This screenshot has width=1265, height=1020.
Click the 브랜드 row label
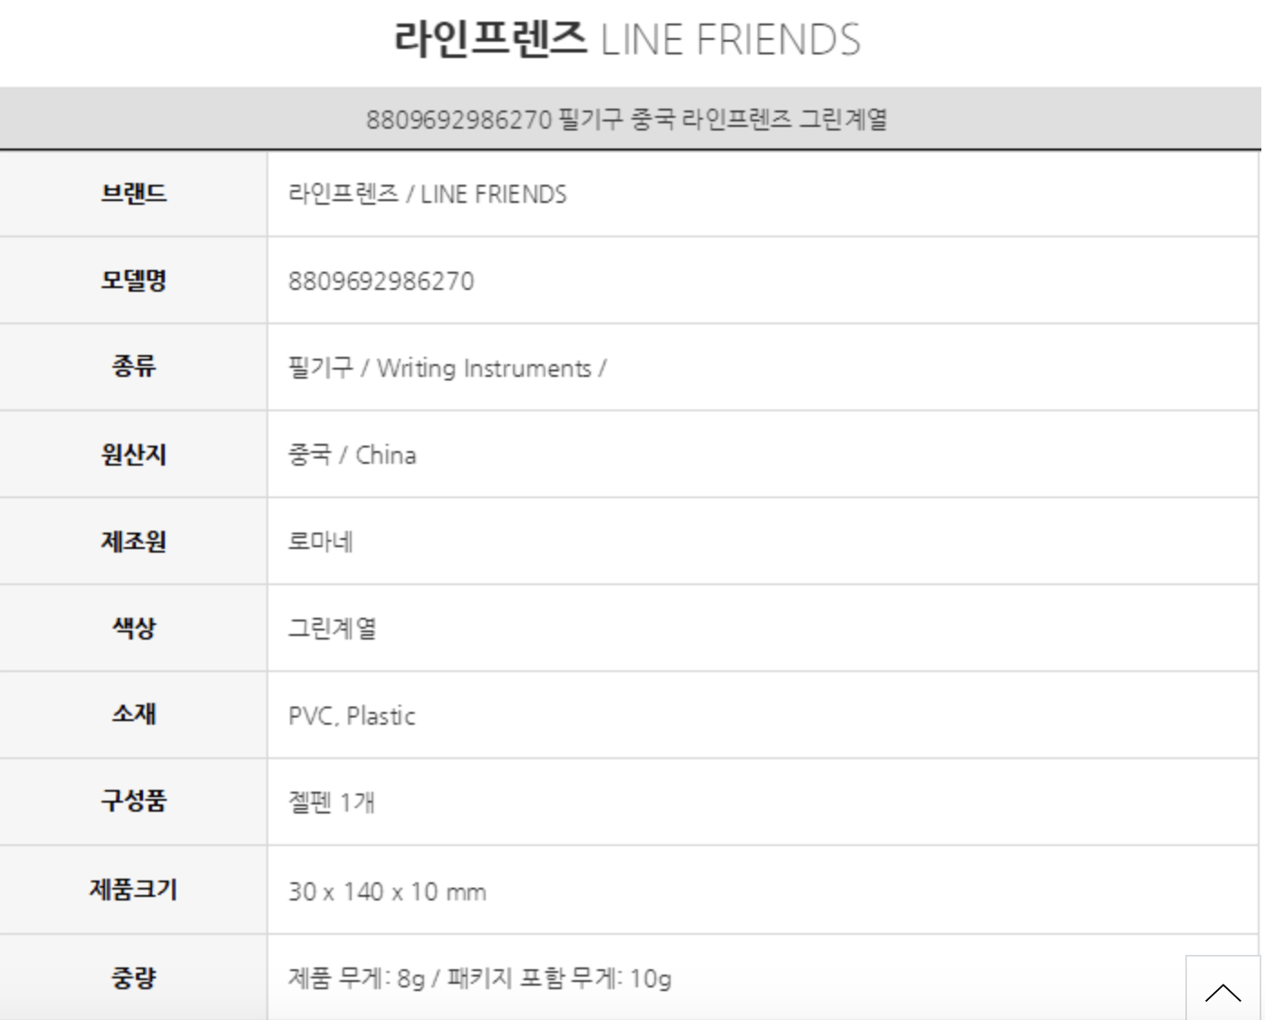point(133,194)
